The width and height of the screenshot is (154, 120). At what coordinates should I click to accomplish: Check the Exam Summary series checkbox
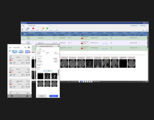[x=94, y=58]
